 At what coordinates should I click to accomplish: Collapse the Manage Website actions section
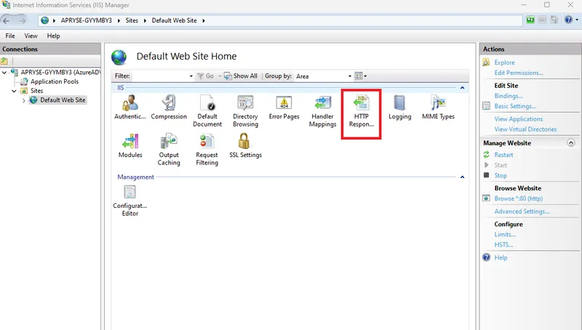click(571, 142)
